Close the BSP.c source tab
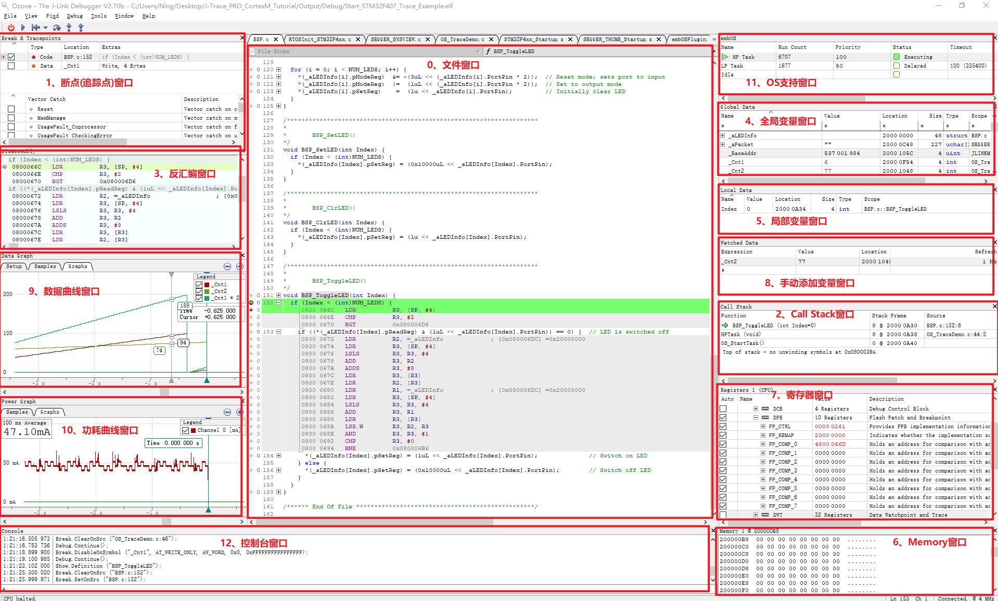The width and height of the screenshot is (998, 601). [x=276, y=40]
